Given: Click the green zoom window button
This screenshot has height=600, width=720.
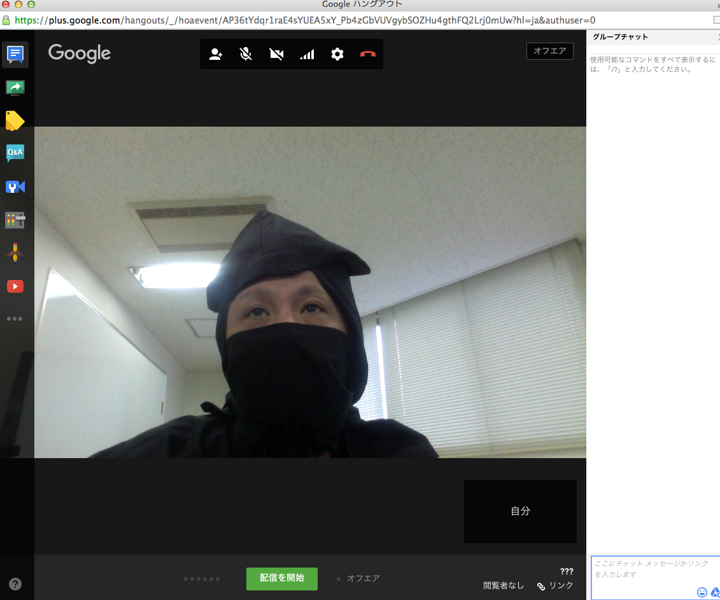Looking at the screenshot, I should click(31, 4).
